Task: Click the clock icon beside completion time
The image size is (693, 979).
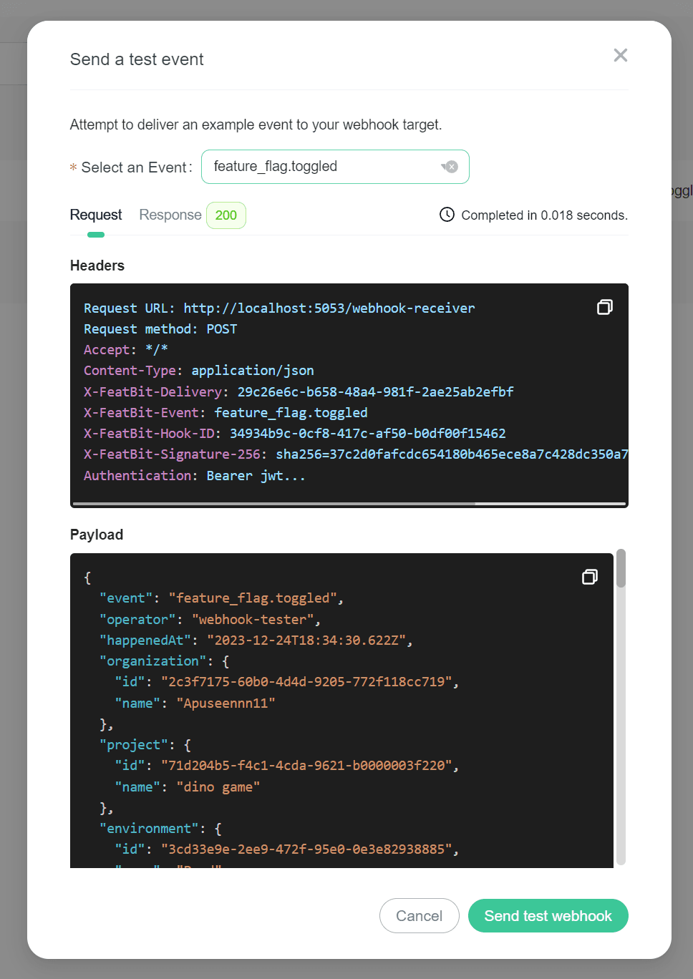Action: (447, 215)
